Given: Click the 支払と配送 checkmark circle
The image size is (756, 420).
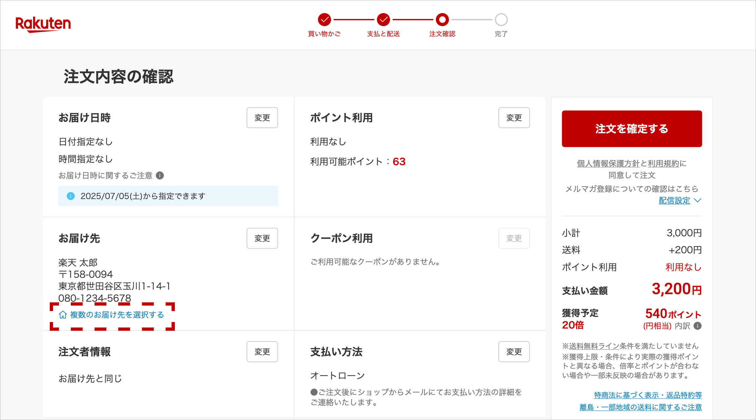Looking at the screenshot, I should point(383,20).
